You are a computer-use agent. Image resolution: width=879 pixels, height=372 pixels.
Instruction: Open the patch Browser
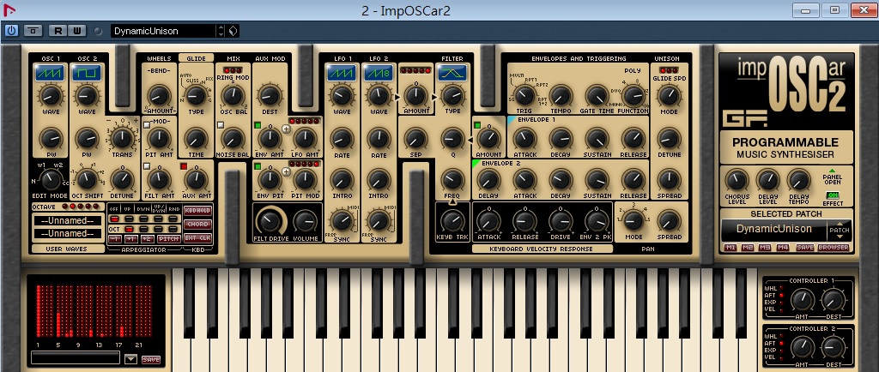(833, 247)
